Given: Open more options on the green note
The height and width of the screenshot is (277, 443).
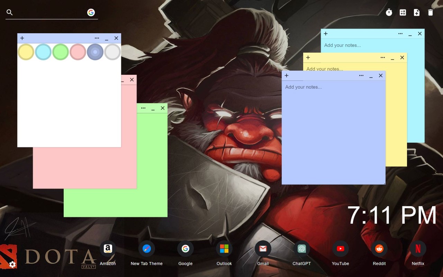Looking at the screenshot, I should [143, 108].
